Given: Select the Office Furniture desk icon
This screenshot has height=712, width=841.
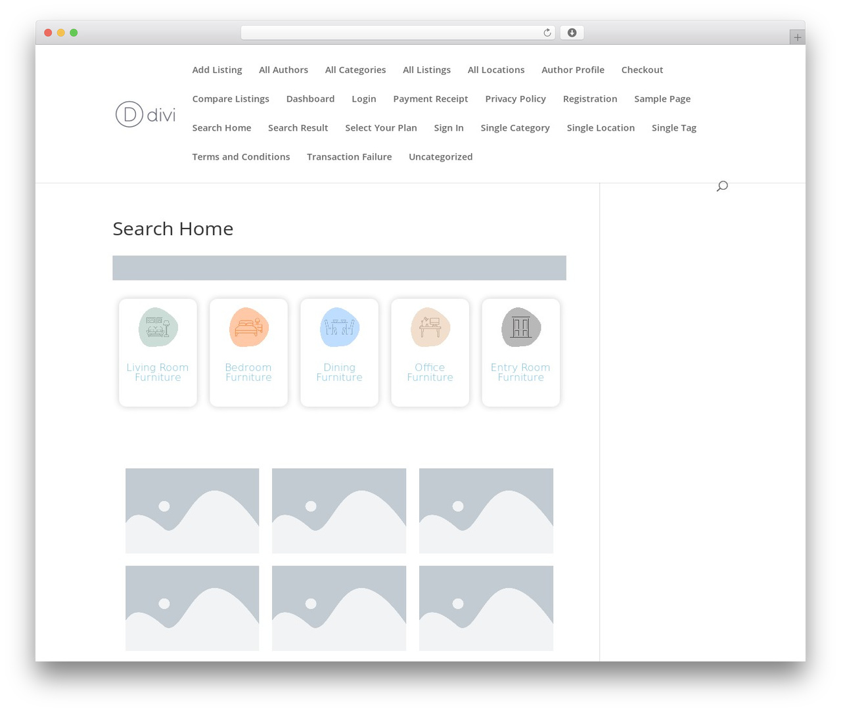Looking at the screenshot, I should [x=430, y=327].
